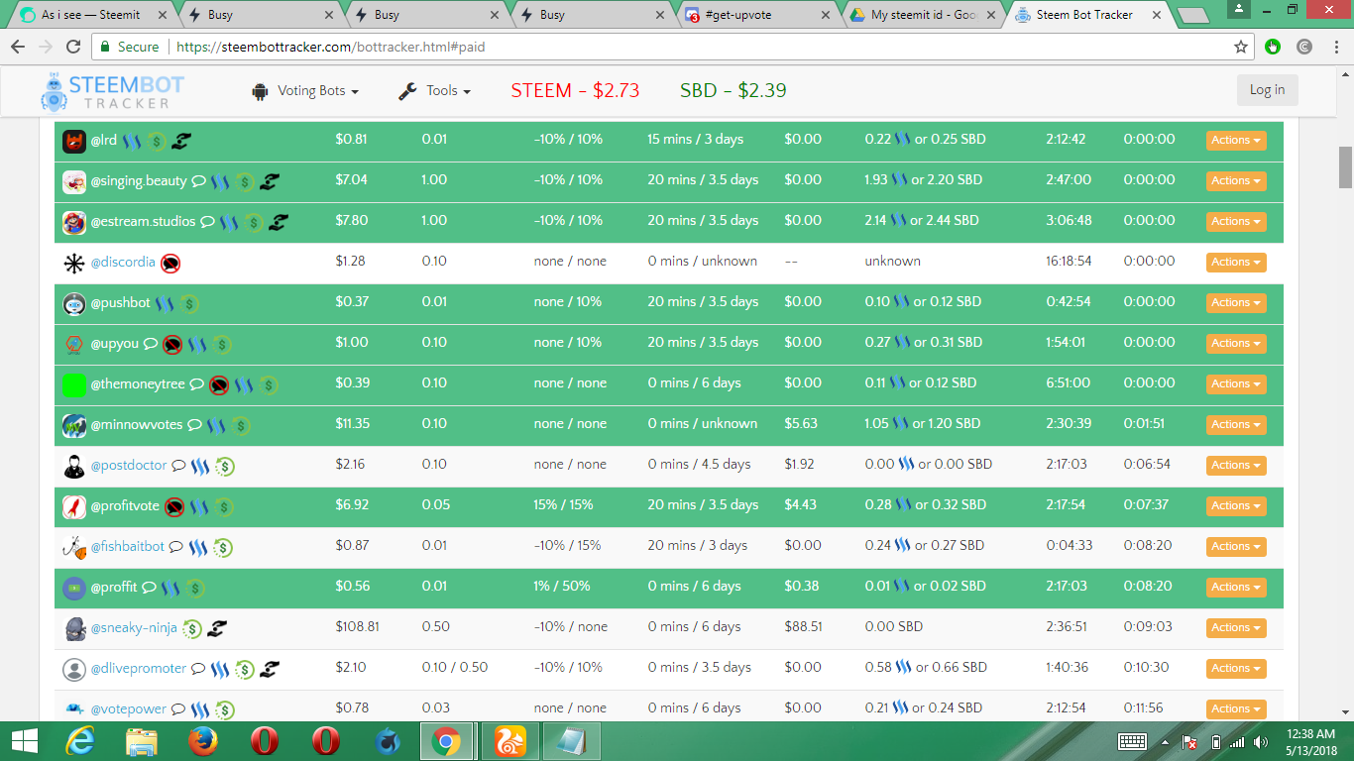
Task: Expand the Voting Bots dropdown menu
Action: pyautogui.click(x=305, y=91)
